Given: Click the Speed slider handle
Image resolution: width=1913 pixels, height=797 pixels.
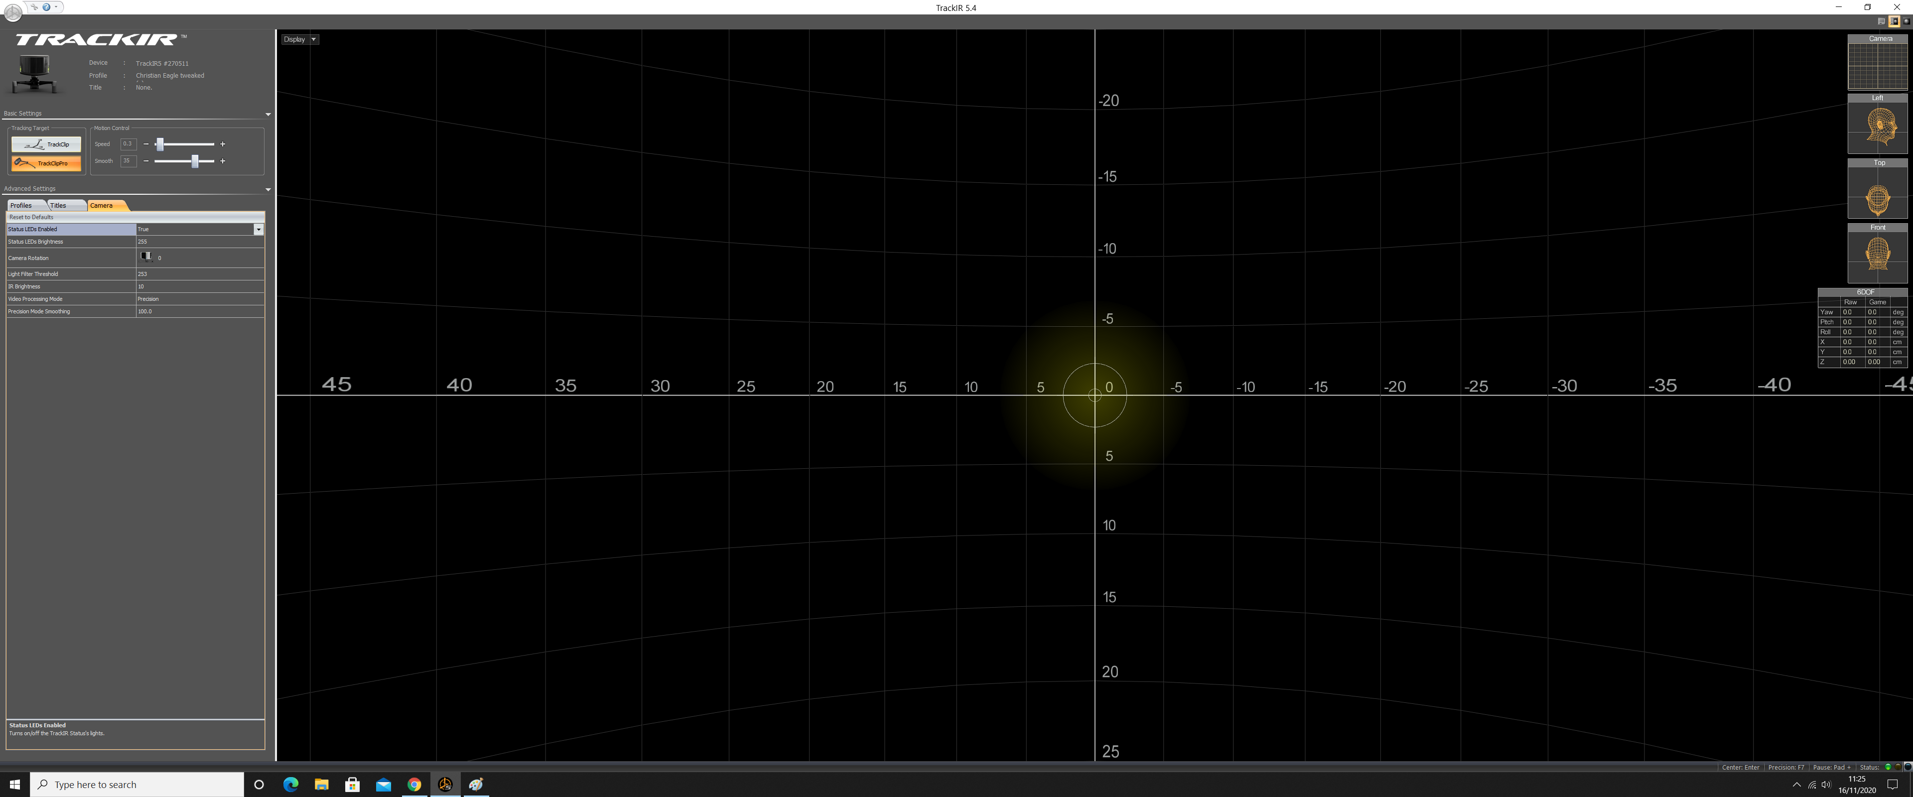Looking at the screenshot, I should (x=159, y=144).
